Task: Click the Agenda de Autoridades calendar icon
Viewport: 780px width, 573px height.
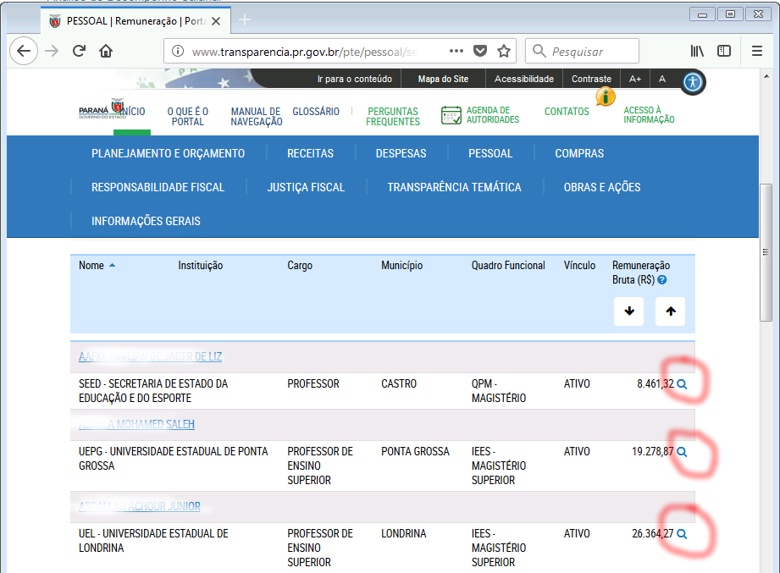Action: point(451,115)
